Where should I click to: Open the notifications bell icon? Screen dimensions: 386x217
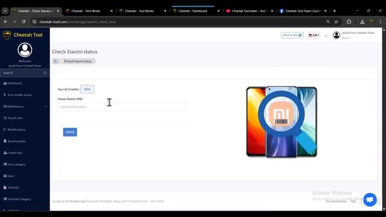point(326,36)
